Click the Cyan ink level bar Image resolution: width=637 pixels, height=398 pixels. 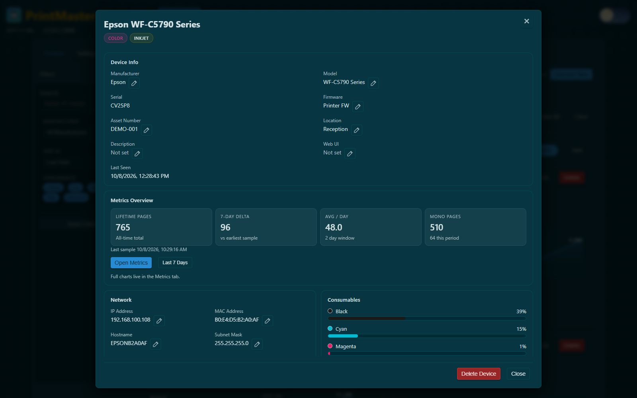pyautogui.click(x=427, y=336)
